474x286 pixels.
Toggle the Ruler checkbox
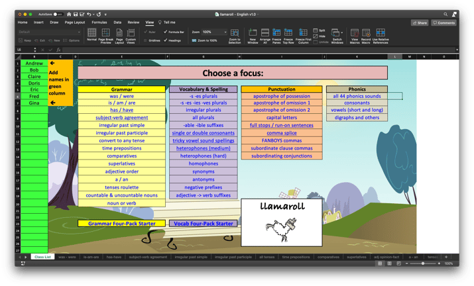click(145, 32)
